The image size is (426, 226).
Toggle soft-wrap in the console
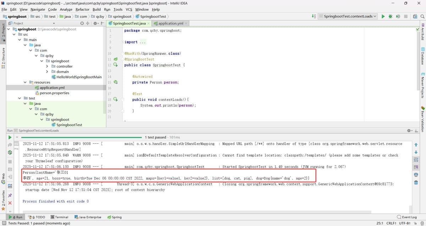(x=416, y=160)
